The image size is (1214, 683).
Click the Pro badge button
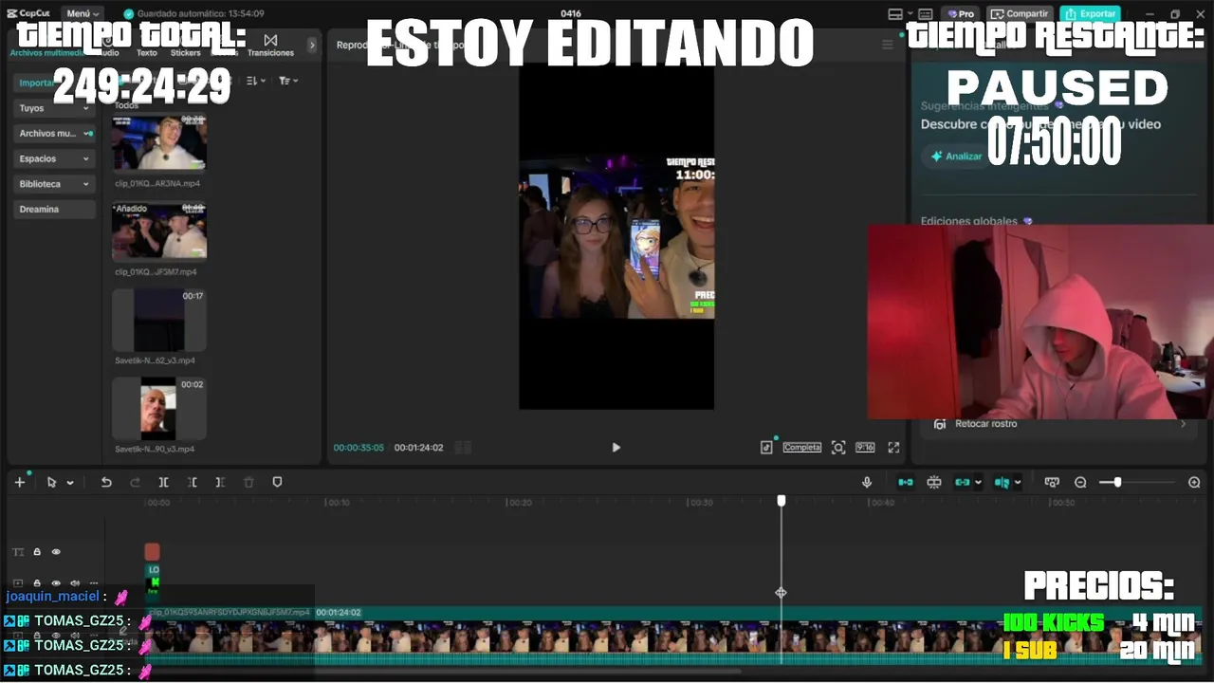pos(960,13)
